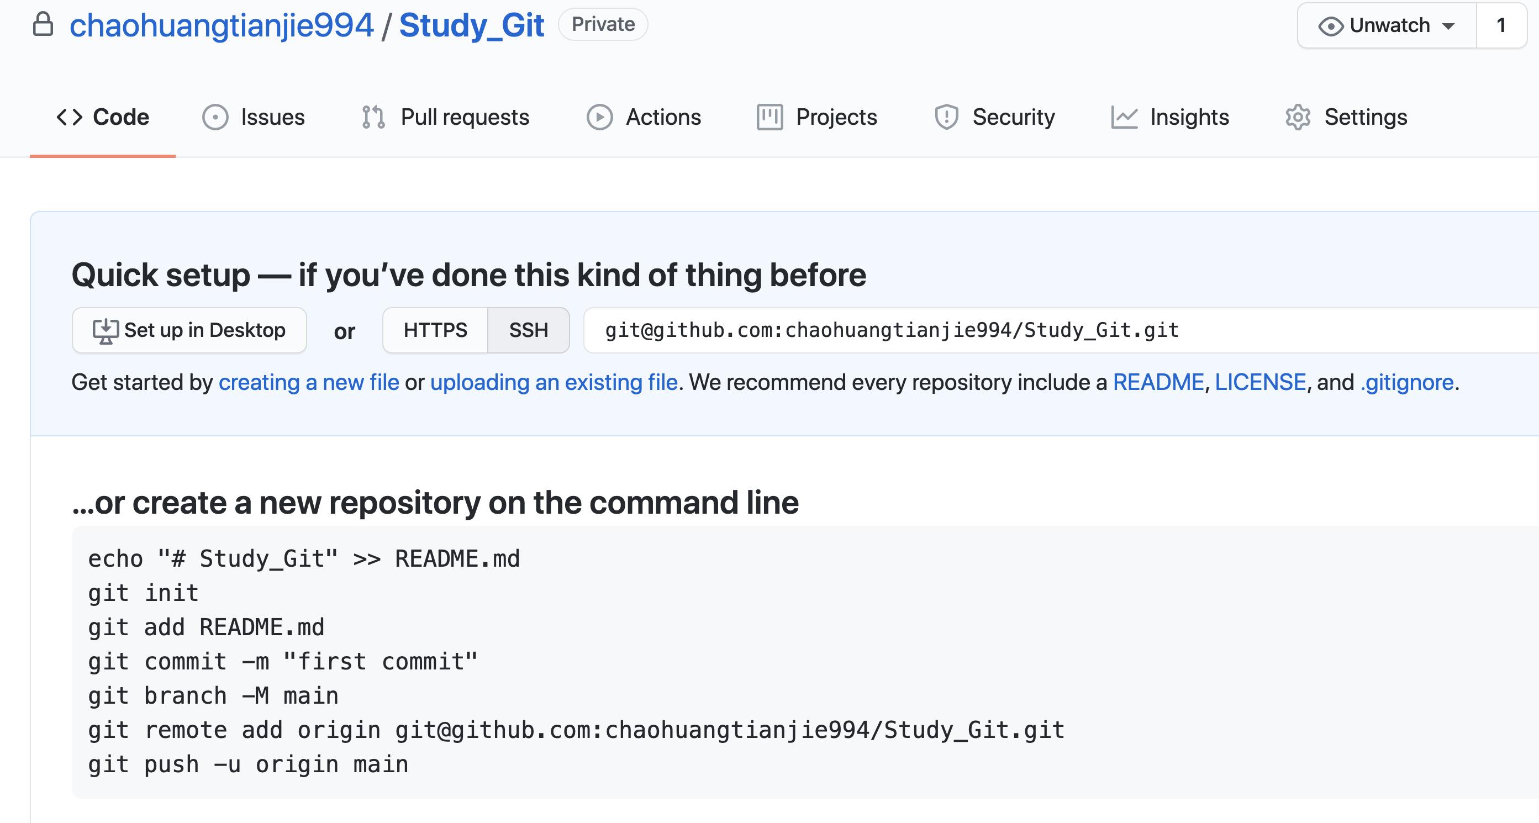Open the Code tab
The image size is (1539, 823).
click(x=103, y=116)
